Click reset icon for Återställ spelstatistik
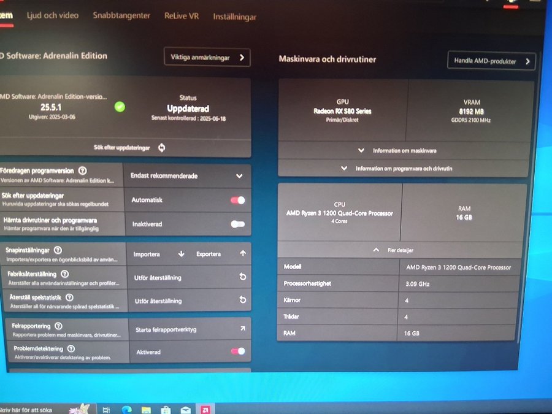The width and height of the screenshot is (552, 414). point(242,299)
